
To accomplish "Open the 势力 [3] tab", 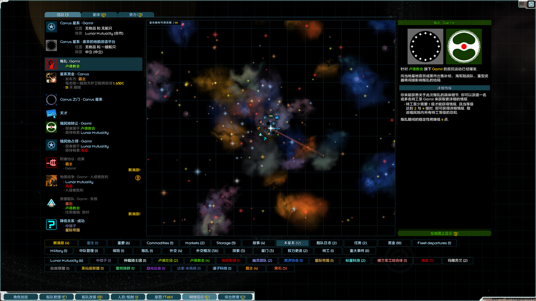I will tap(136, 14).
